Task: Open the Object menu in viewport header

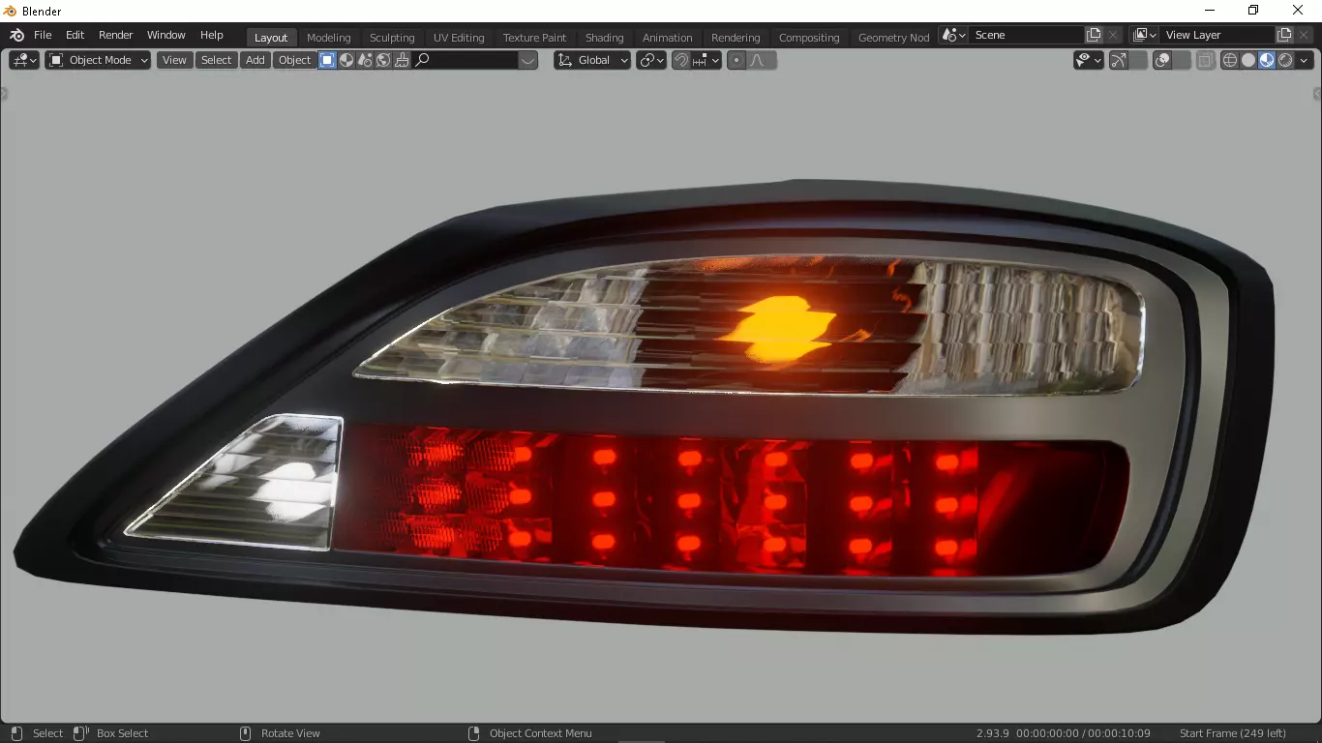Action: [294, 60]
